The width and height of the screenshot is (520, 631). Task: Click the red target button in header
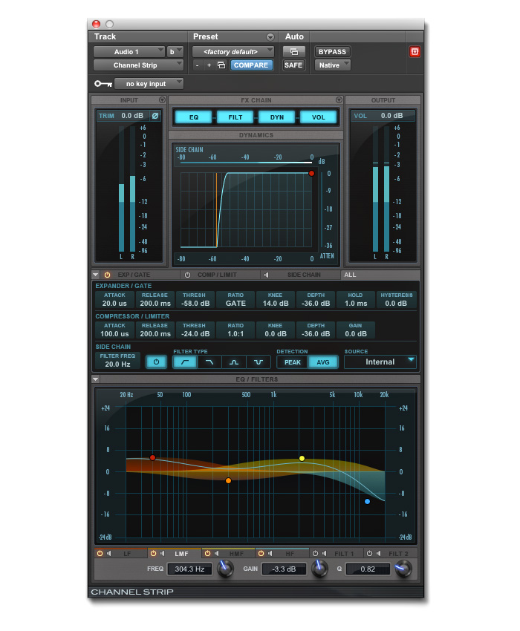pyautogui.click(x=415, y=52)
